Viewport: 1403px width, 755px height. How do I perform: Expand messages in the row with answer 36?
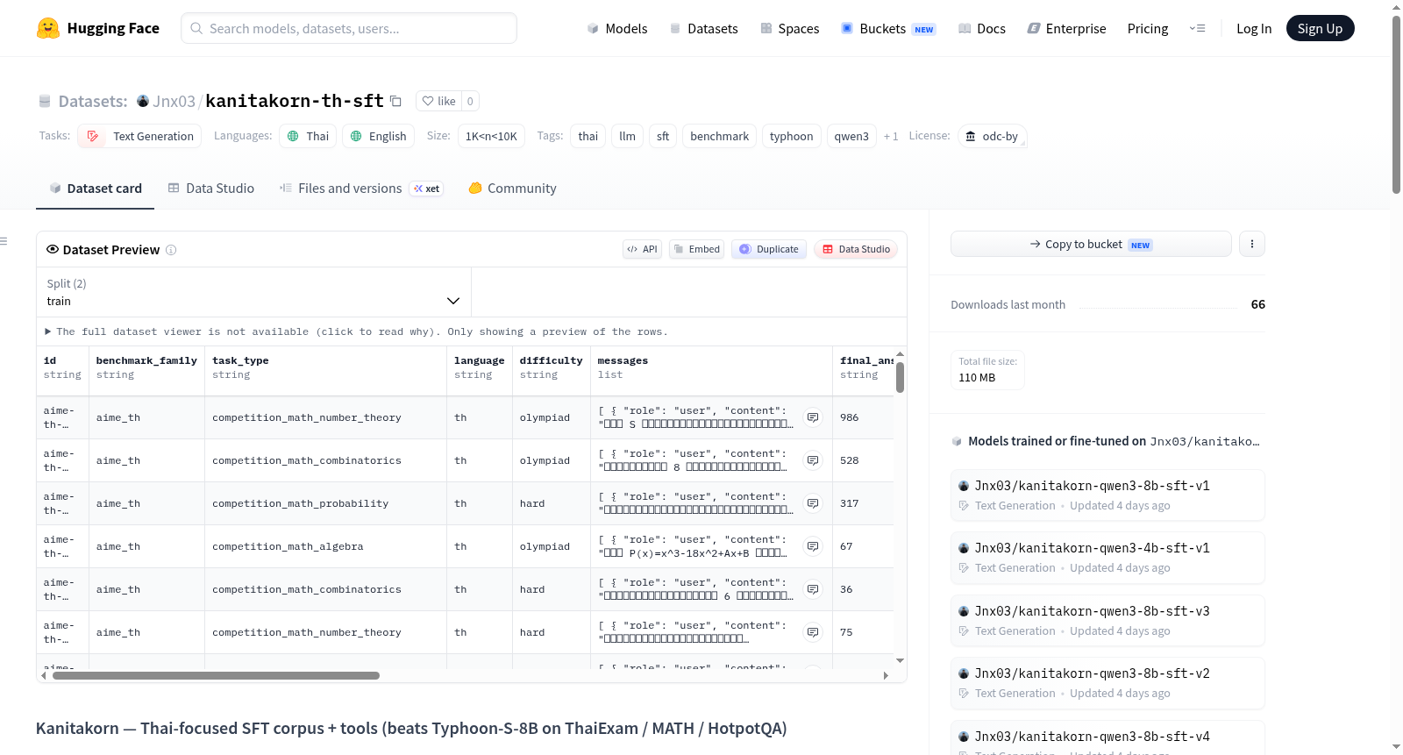(x=813, y=589)
